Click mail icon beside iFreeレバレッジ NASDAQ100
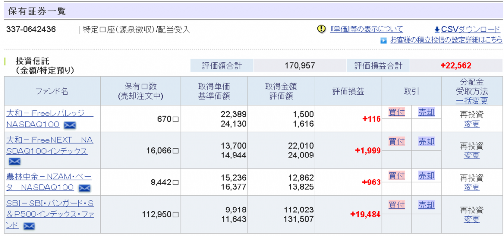504x236 pixels. click(x=70, y=125)
